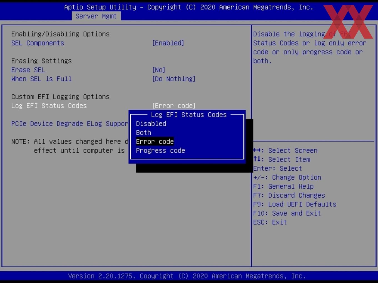Click the F7: Discard Changes hint
The image size is (378, 283).
pos(289,195)
